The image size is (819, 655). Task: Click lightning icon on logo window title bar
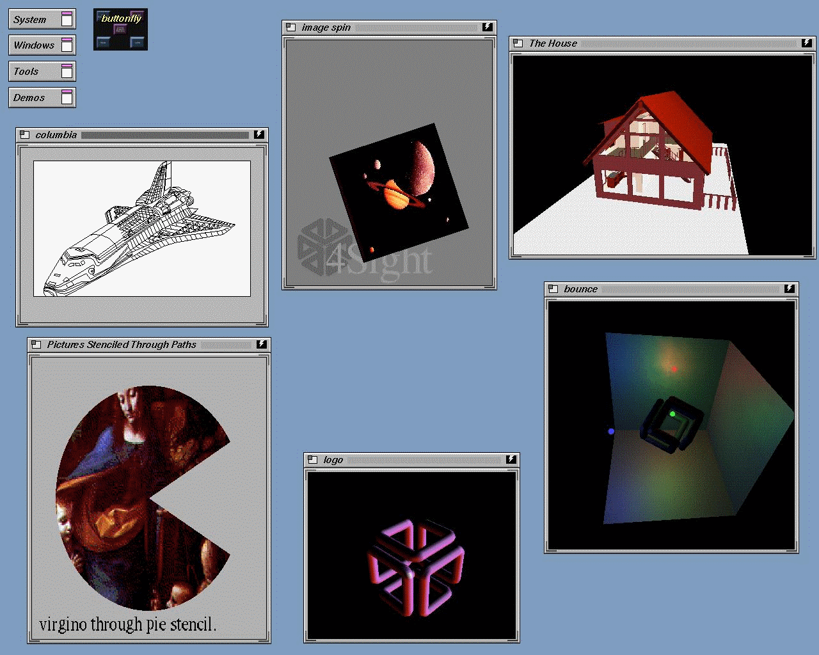pos(511,459)
